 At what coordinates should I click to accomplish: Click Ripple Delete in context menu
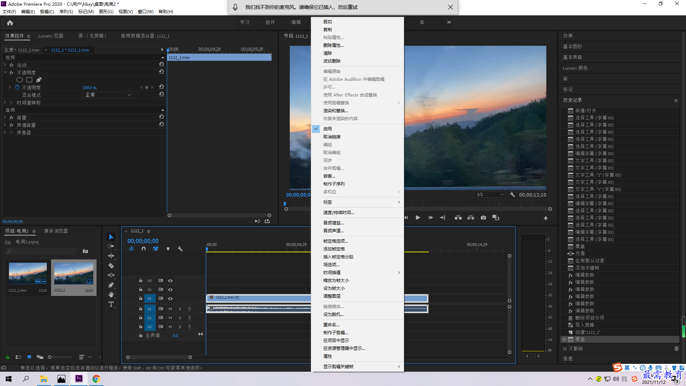point(358,61)
